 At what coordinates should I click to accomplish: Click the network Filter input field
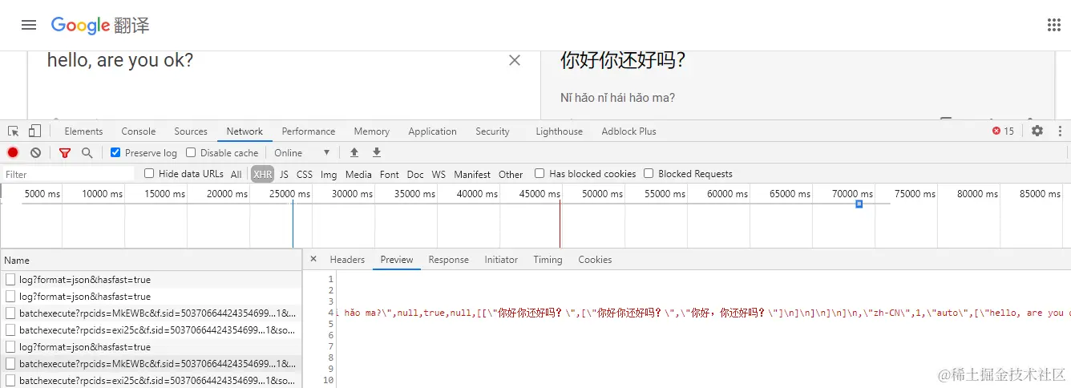click(x=68, y=174)
